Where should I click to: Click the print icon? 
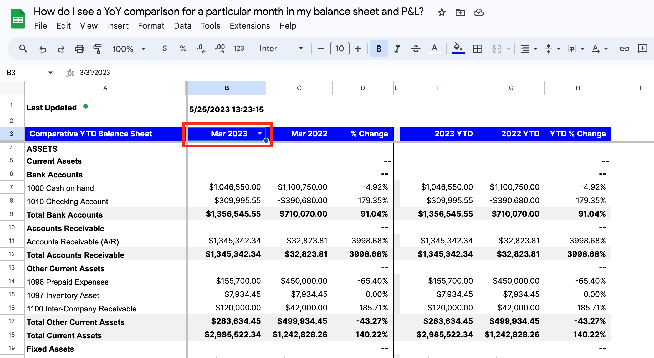79,49
